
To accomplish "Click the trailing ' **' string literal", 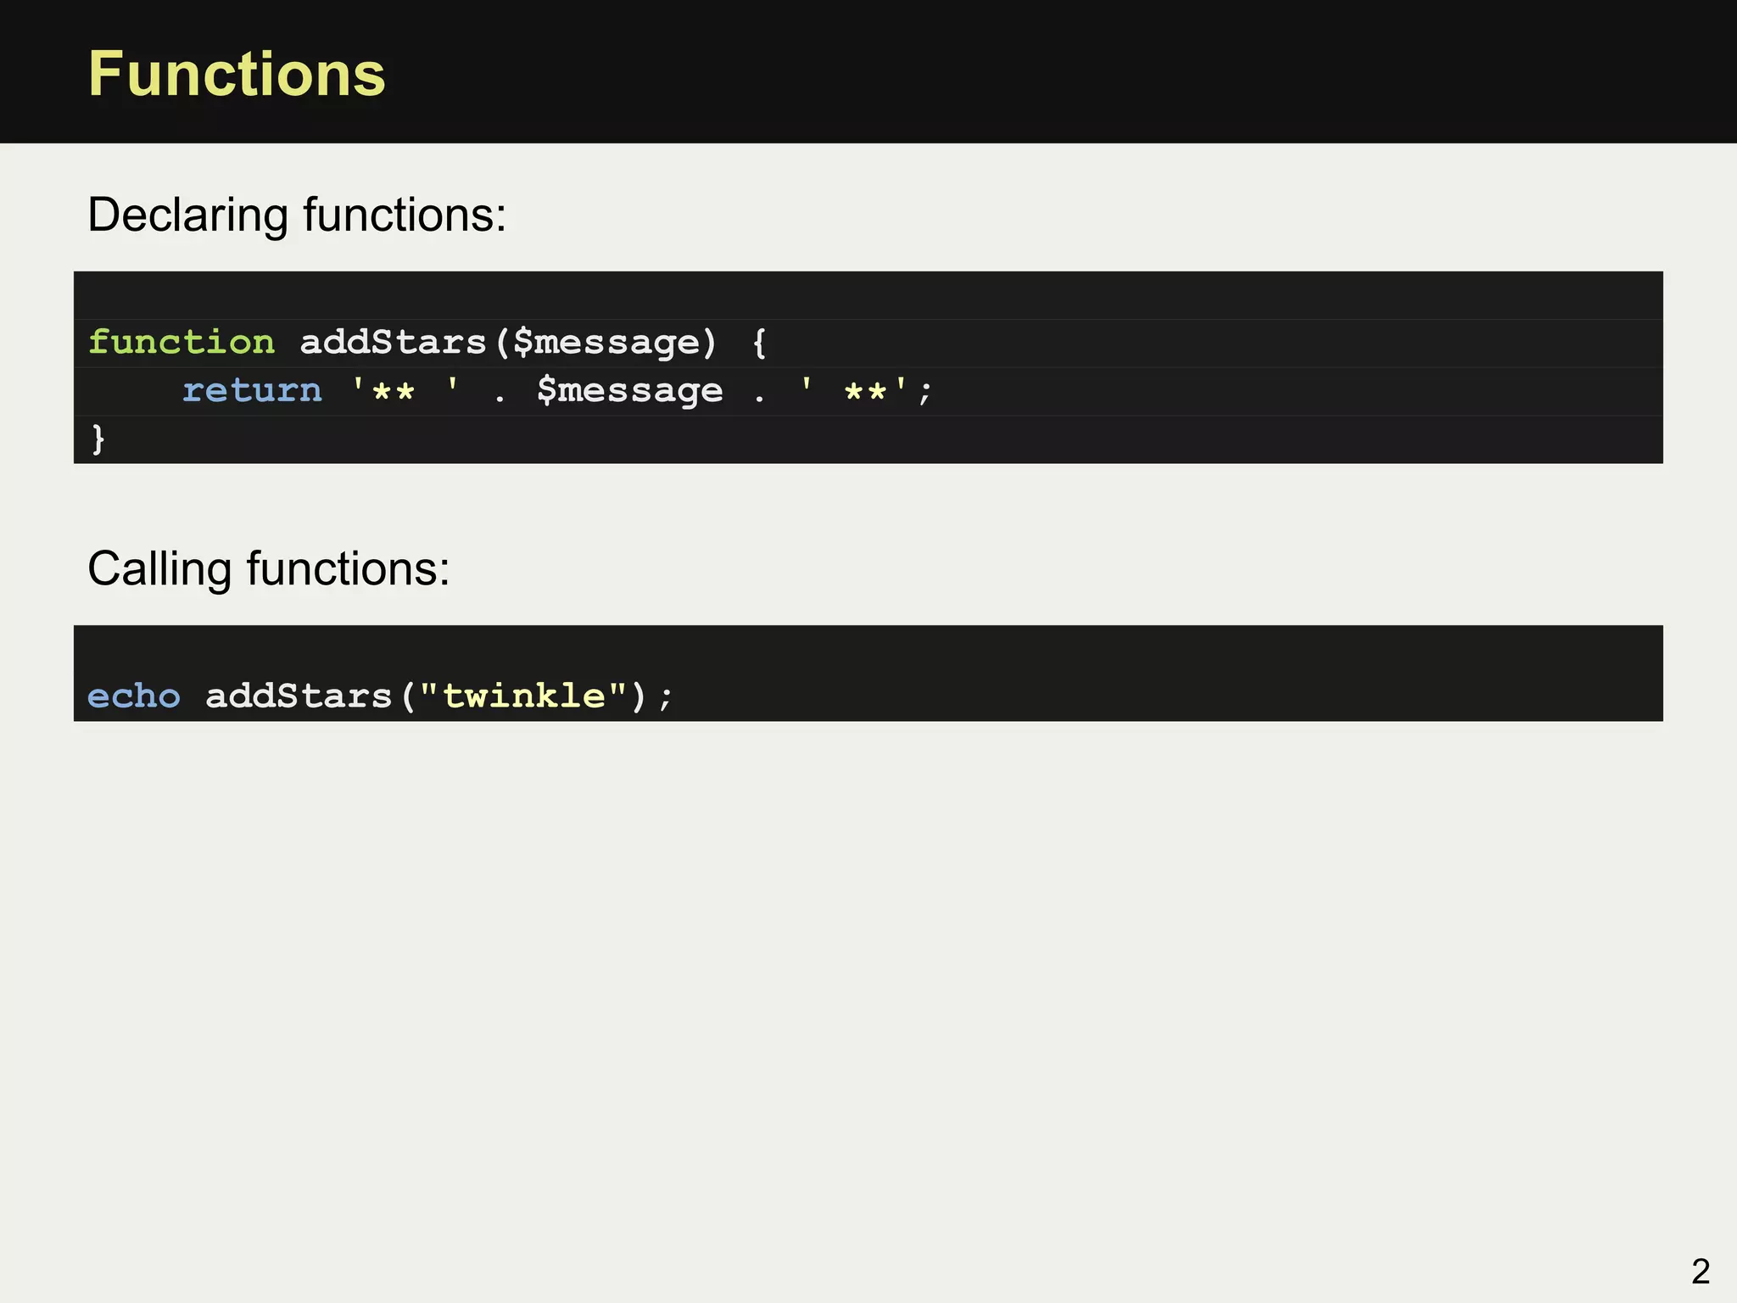I will 854,390.
